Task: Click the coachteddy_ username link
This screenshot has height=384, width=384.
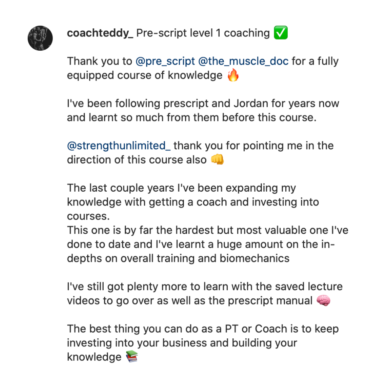Action: pyautogui.click(x=100, y=33)
